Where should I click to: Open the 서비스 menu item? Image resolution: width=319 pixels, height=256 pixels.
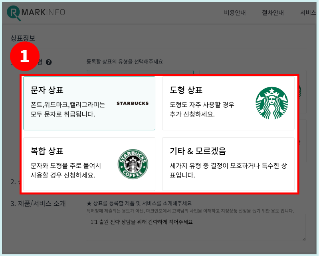[x=308, y=13]
